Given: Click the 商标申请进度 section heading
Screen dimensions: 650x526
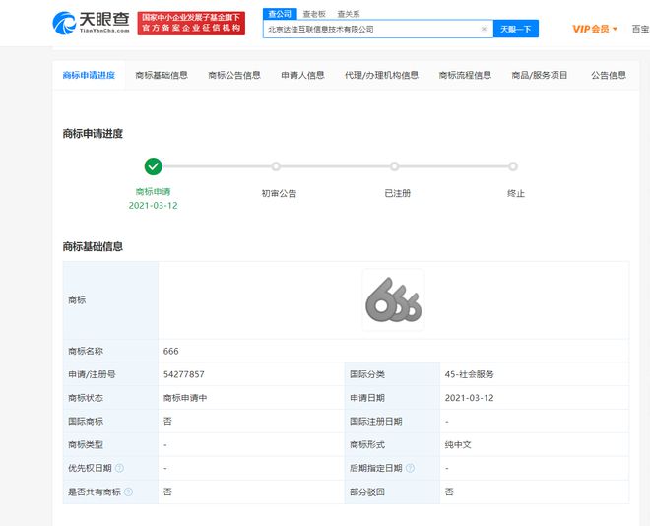Looking at the screenshot, I should click(x=93, y=133).
